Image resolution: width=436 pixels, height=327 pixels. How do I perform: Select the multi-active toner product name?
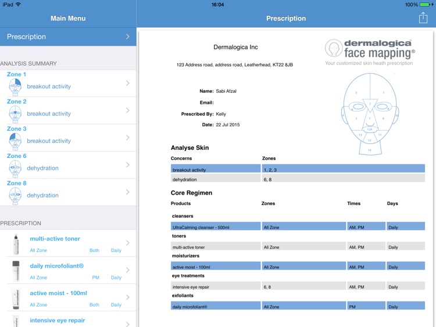pos(55,239)
